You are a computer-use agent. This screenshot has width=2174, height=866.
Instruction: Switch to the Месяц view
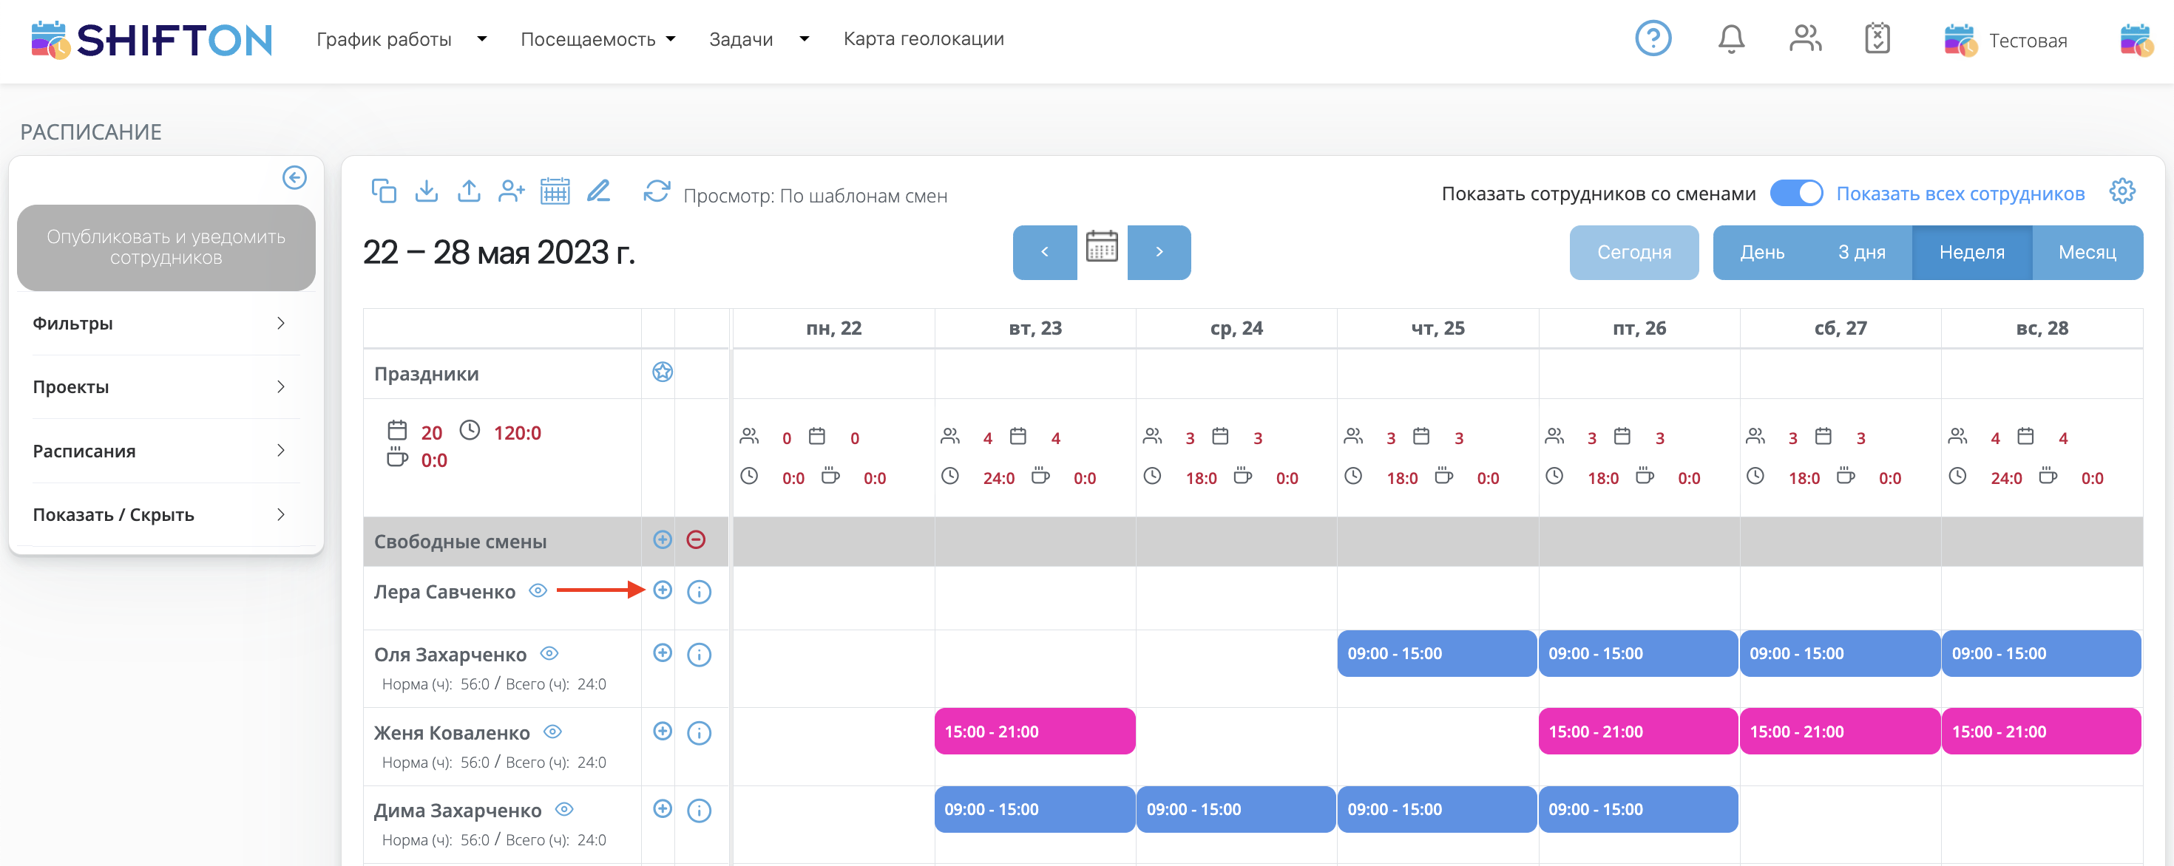2087,252
